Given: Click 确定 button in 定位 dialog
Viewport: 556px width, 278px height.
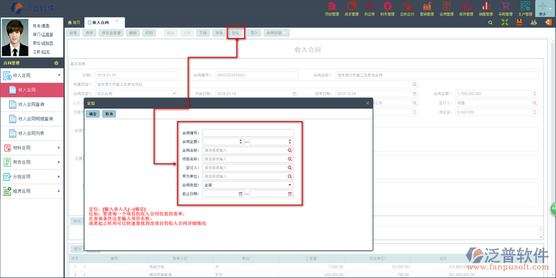Looking at the screenshot, I should coord(92,114).
